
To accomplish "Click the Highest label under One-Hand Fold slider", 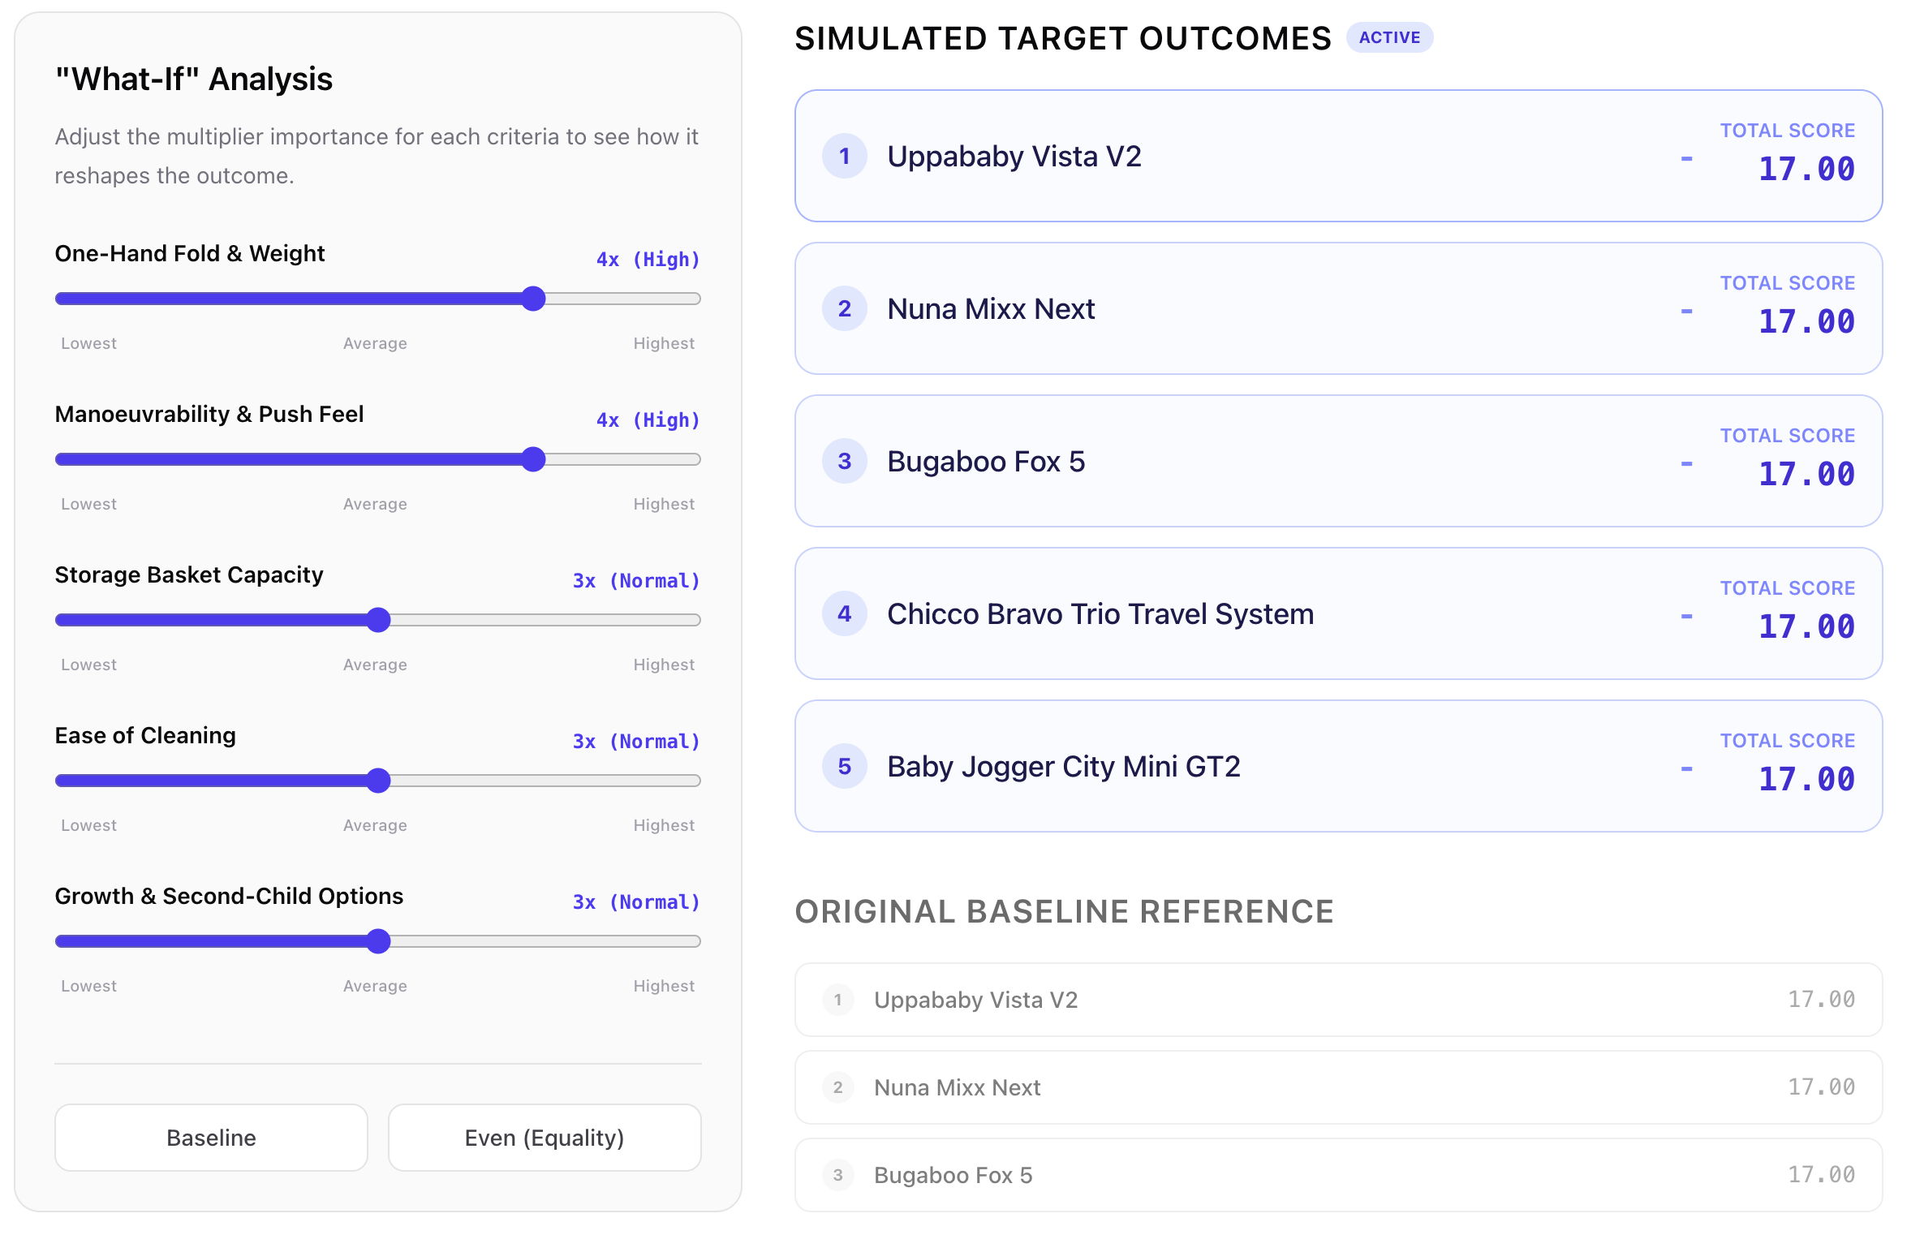I will pos(664,343).
